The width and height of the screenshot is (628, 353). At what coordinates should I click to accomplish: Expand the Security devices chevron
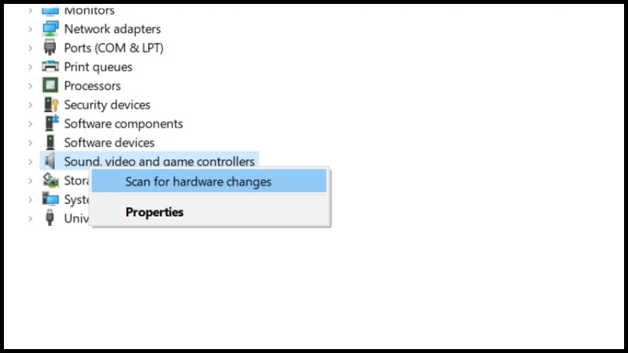[31, 105]
